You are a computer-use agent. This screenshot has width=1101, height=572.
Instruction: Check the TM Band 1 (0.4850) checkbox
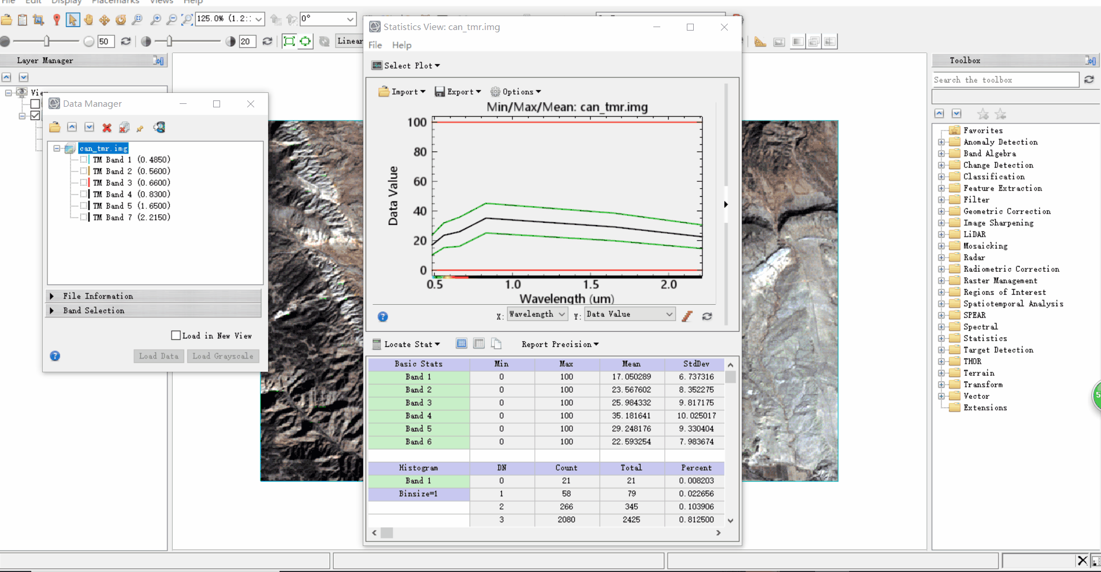click(x=84, y=159)
